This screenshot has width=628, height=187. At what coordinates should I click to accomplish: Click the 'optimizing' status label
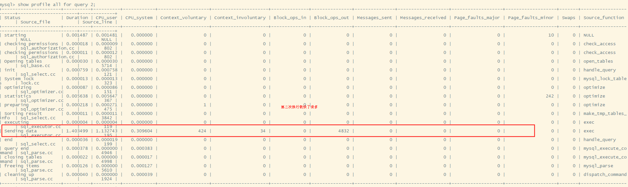click(18, 87)
